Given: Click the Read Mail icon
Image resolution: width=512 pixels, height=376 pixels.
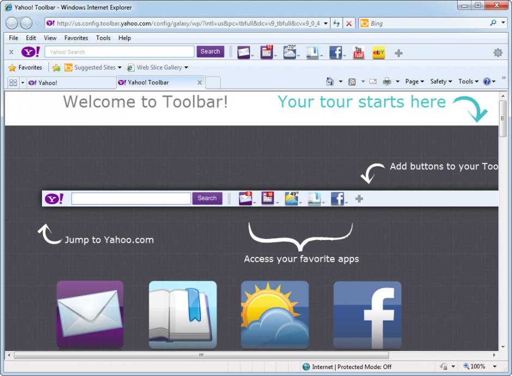Looking at the screenshot, I should pyautogui.click(x=373, y=82).
